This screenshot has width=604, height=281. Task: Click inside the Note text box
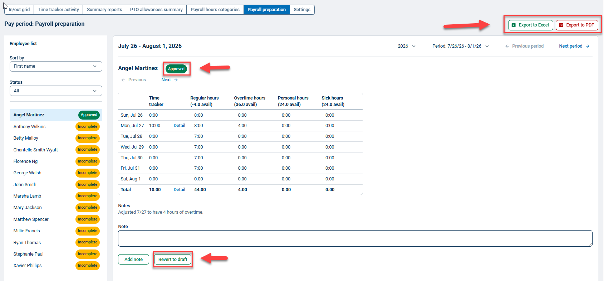click(x=355, y=238)
